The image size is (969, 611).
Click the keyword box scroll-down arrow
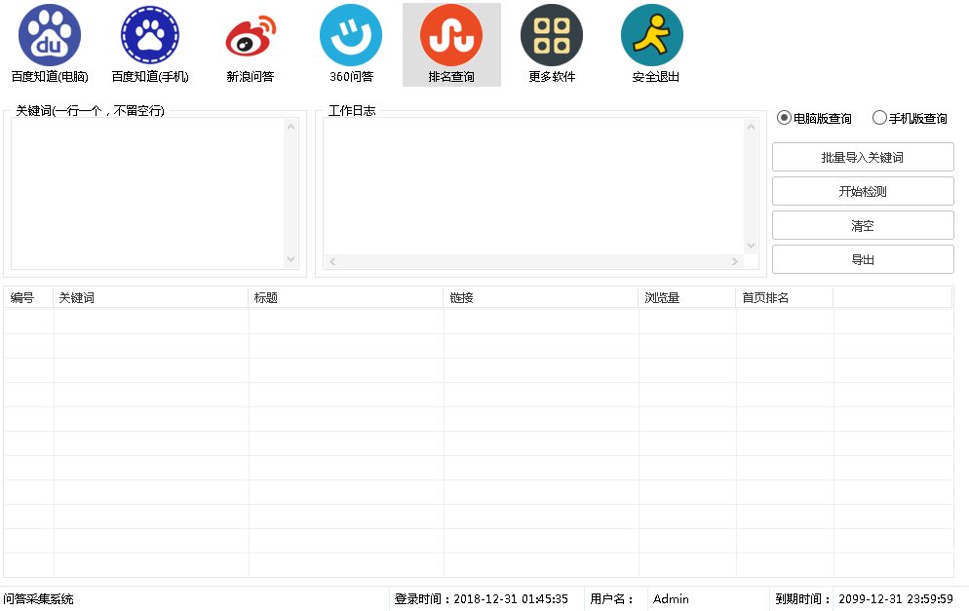291,259
